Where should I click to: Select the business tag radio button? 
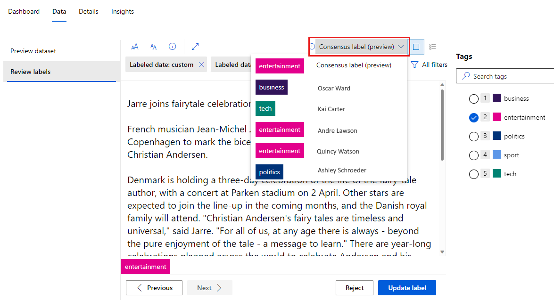474,99
